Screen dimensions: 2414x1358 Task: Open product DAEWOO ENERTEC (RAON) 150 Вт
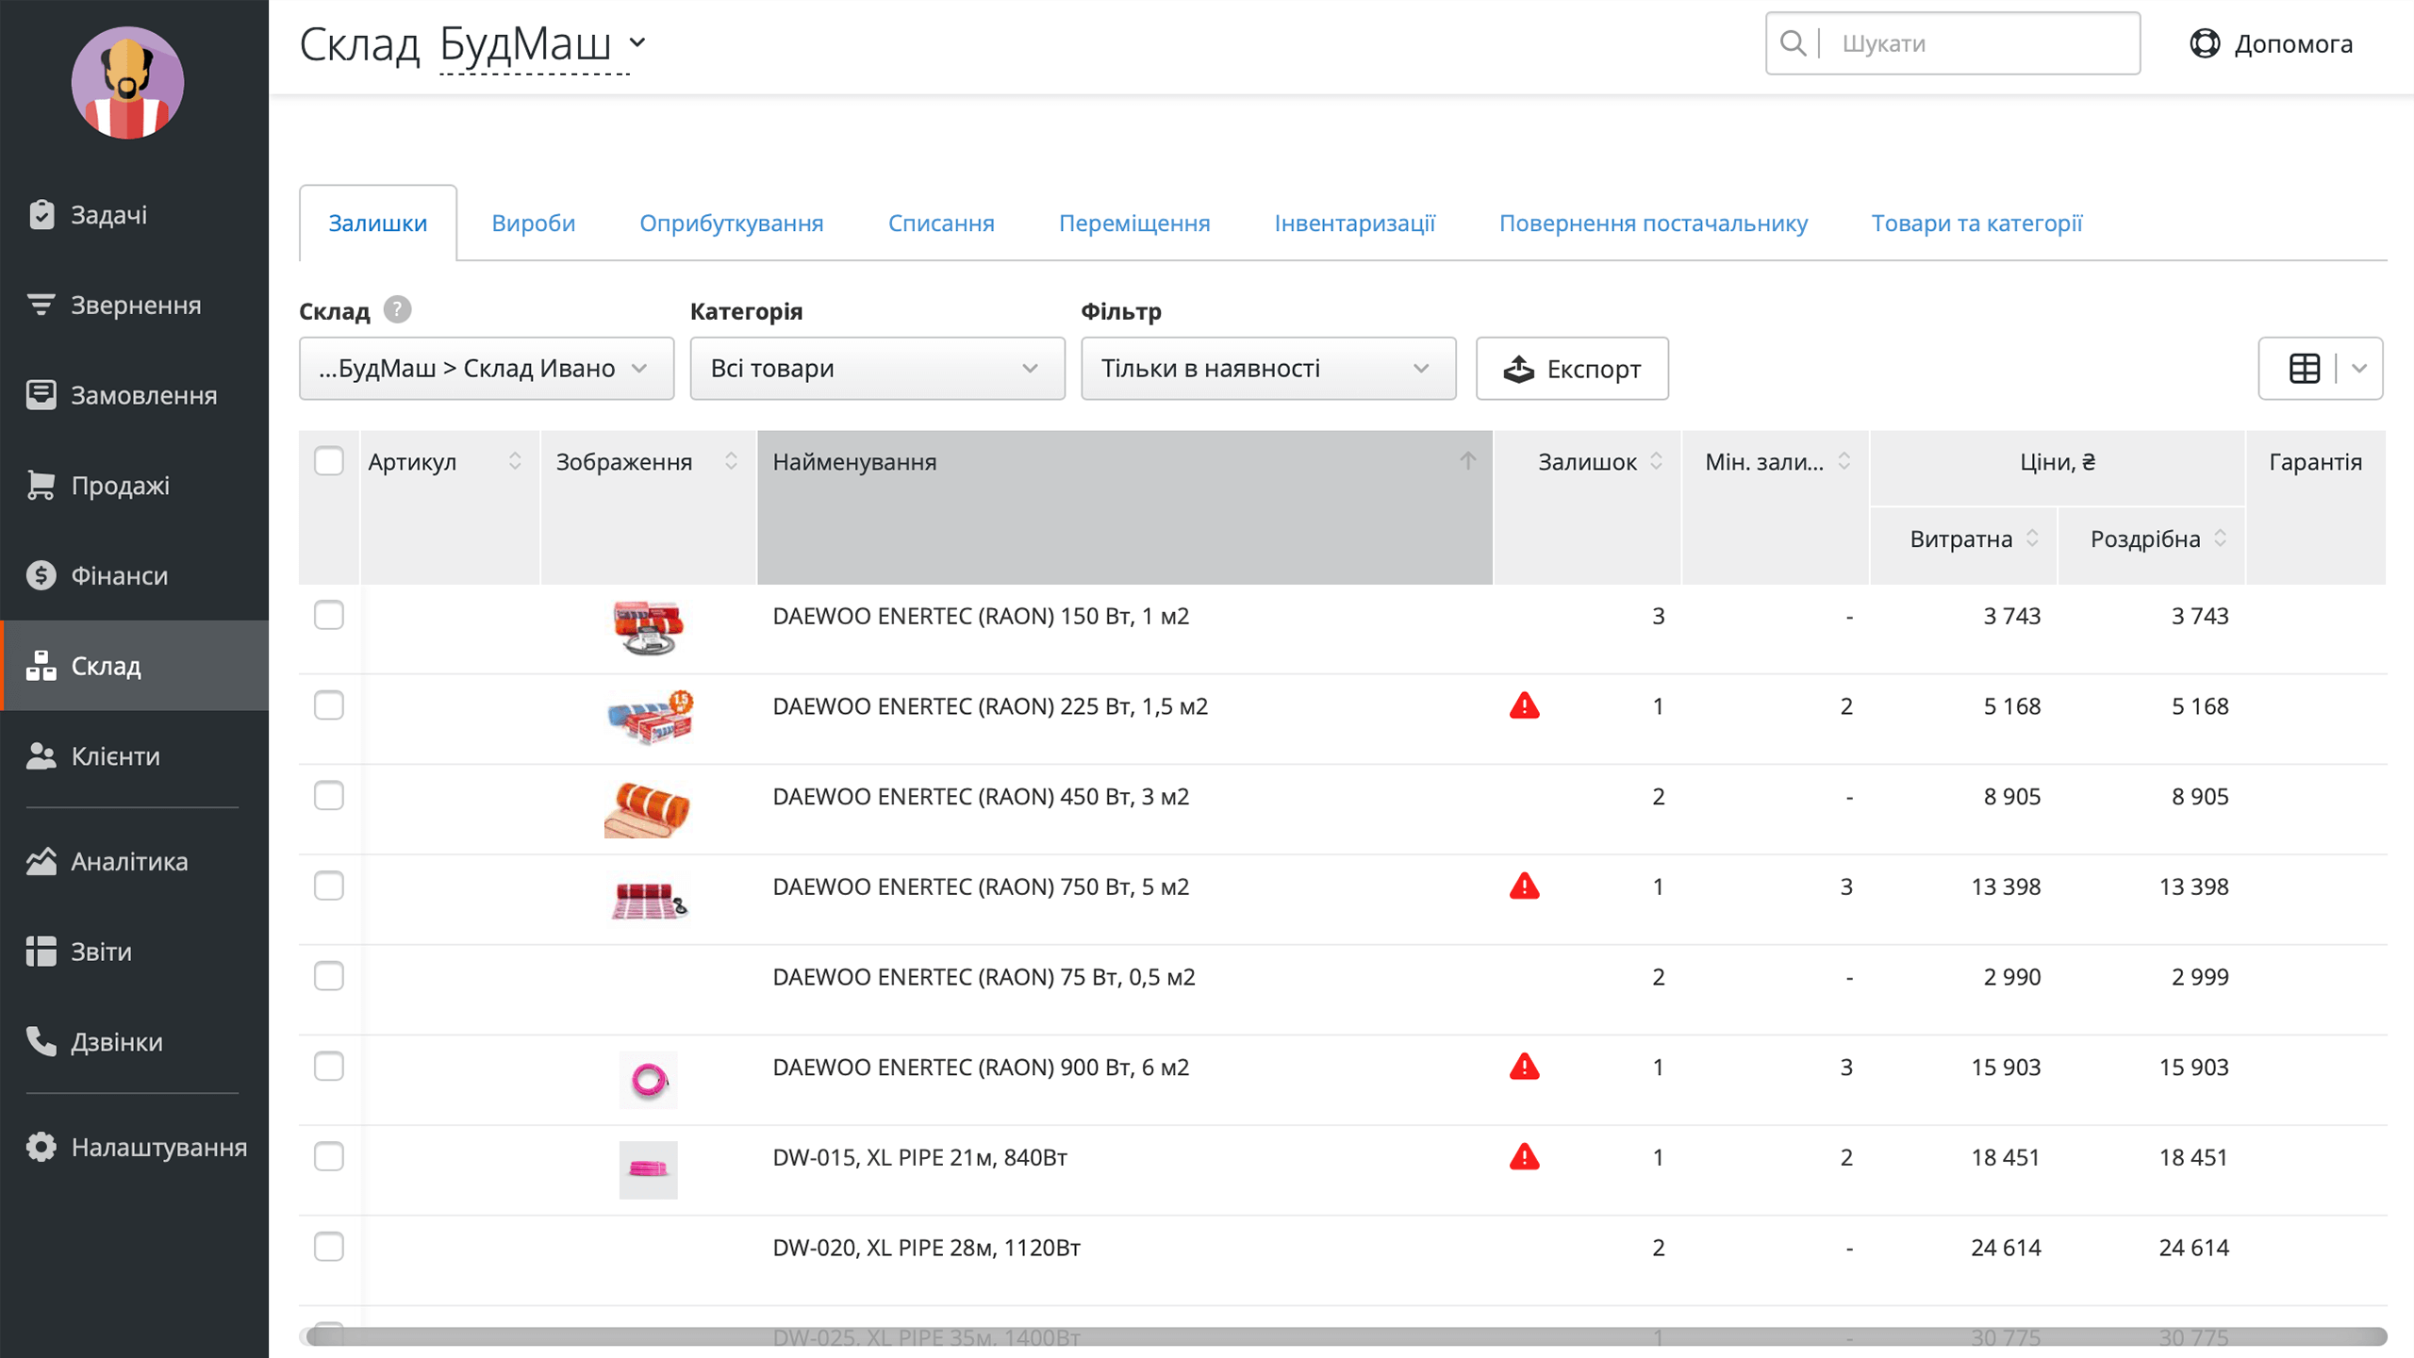[x=981, y=616]
